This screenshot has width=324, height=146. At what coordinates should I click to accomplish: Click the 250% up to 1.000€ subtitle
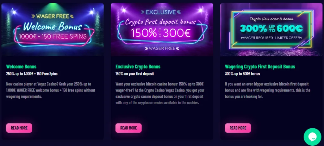click(32, 73)
